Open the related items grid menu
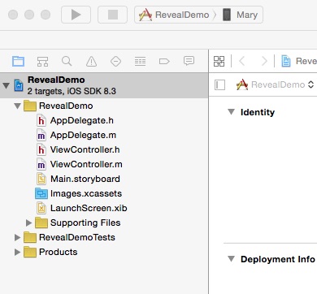The image size is (317, 294). [x=219, y=61]
